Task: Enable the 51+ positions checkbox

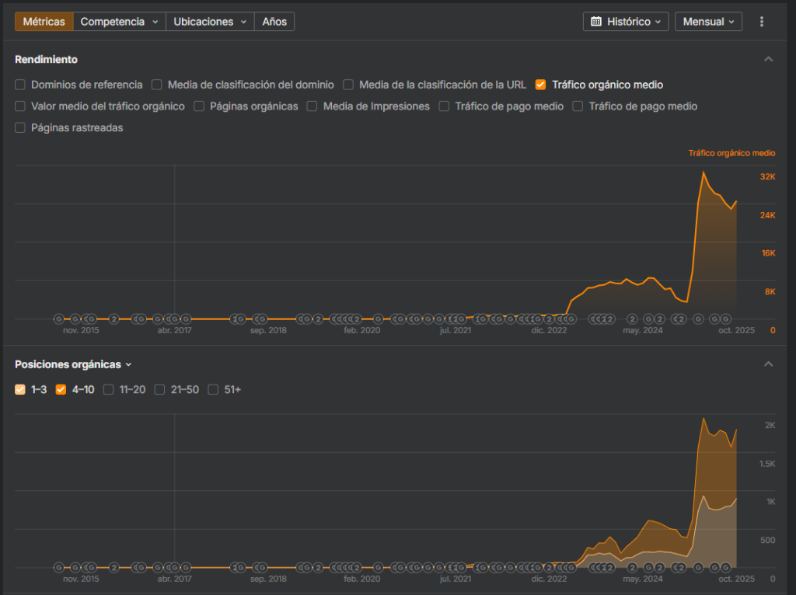Action: (x=214, y=389)
